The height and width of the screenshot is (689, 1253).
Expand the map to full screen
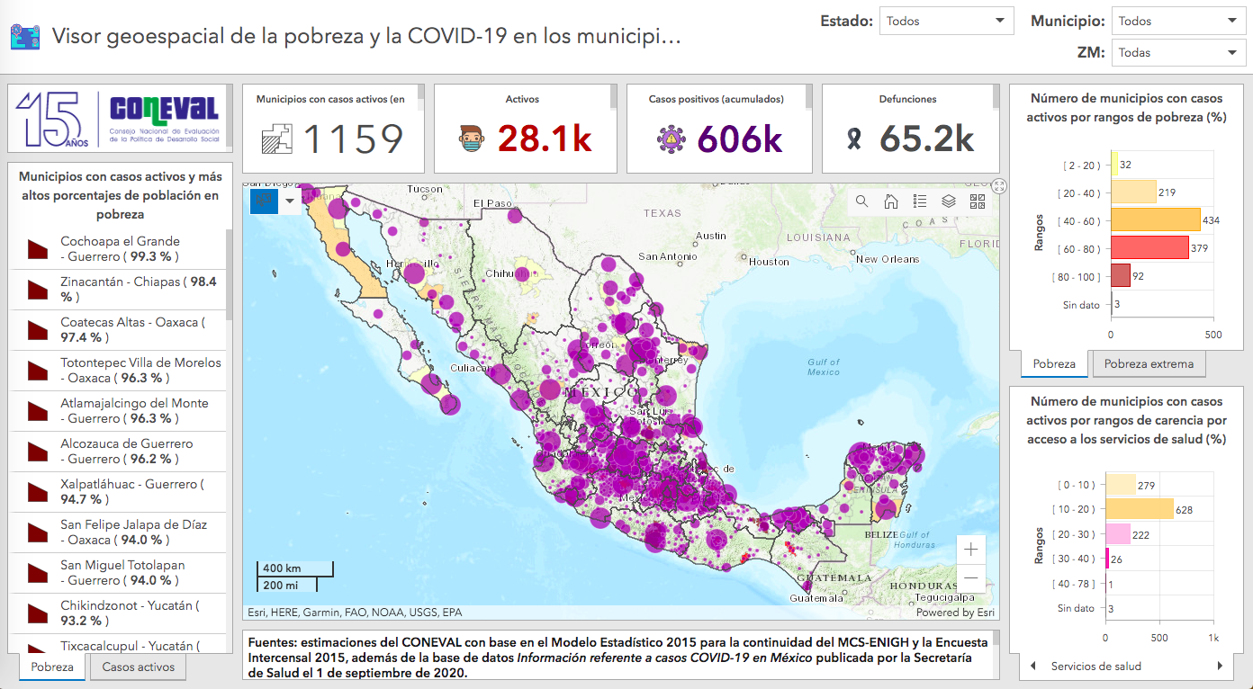coord(999,186)
